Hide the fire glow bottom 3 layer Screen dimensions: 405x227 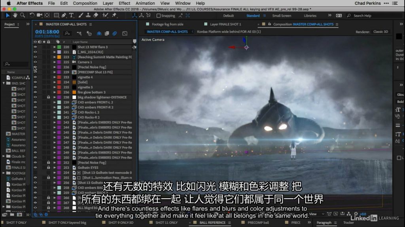[x=35, y=92]
